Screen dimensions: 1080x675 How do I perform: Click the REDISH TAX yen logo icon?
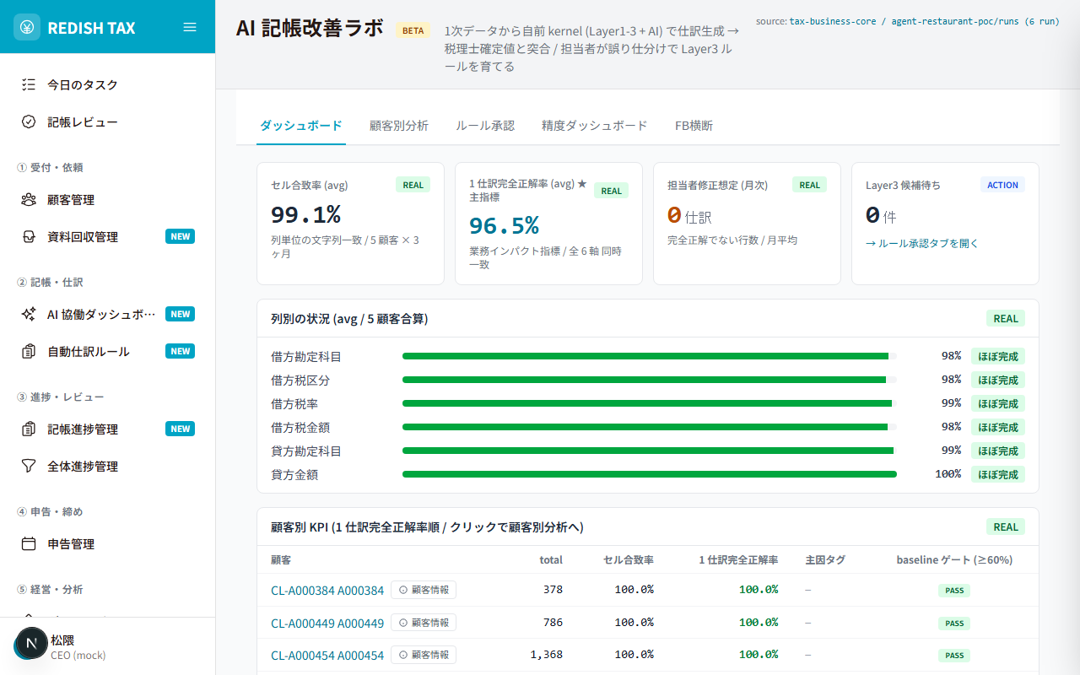(x=27, y=27)
